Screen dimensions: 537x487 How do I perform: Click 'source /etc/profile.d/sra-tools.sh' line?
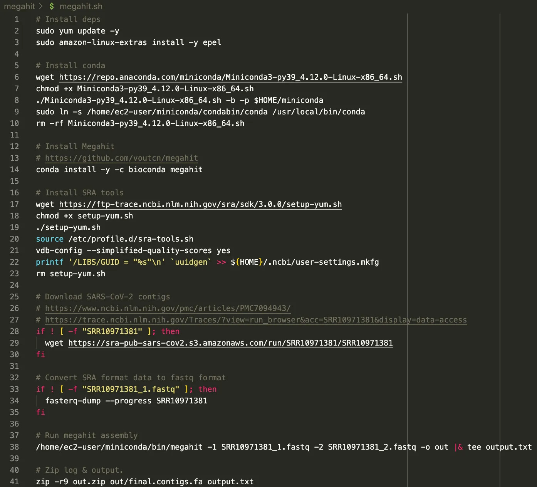point(115,239)
